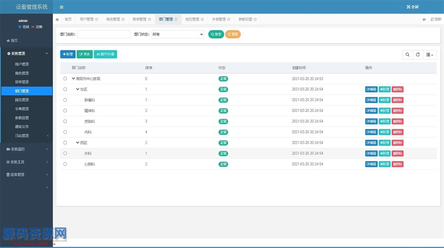Open 通知公告 in the sidebar

[22, 127]
